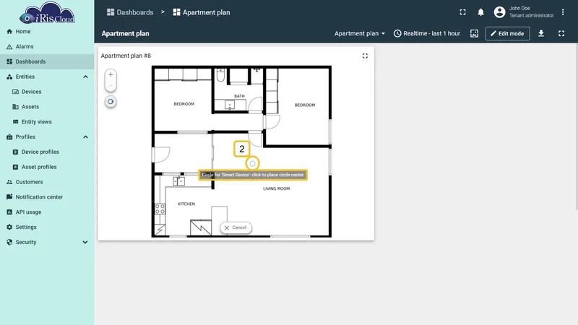Enable Edit mode

(x=508, y=33)
